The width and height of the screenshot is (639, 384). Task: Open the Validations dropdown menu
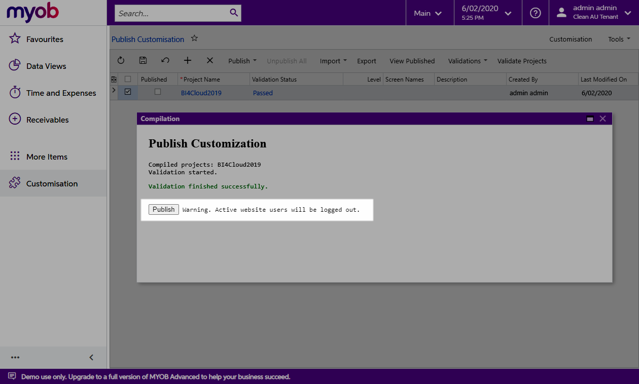tap(468, 61)
